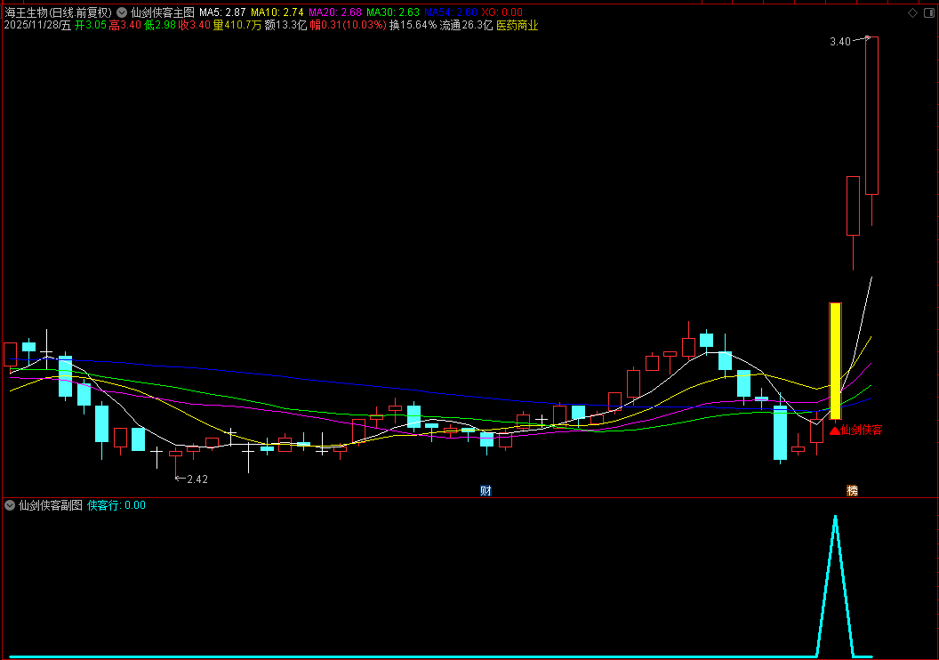939x660 pixels.
Task: Select the tallest red candle reaching 3.40
Action: 871,116
